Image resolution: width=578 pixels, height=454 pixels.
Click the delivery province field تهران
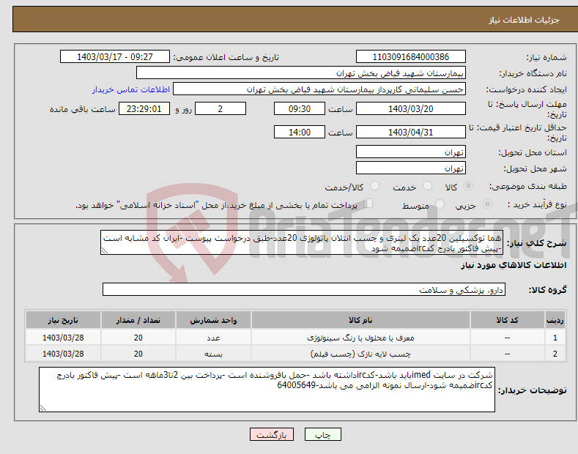click(x=411, y=152)
